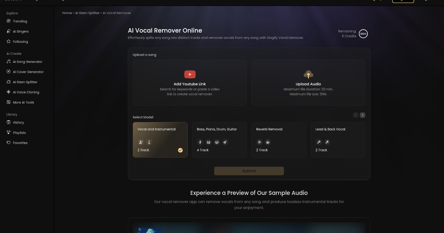This screenshot has height=233, width=444.
Task: View your History in the Library
Action: (x=17, y=122)
